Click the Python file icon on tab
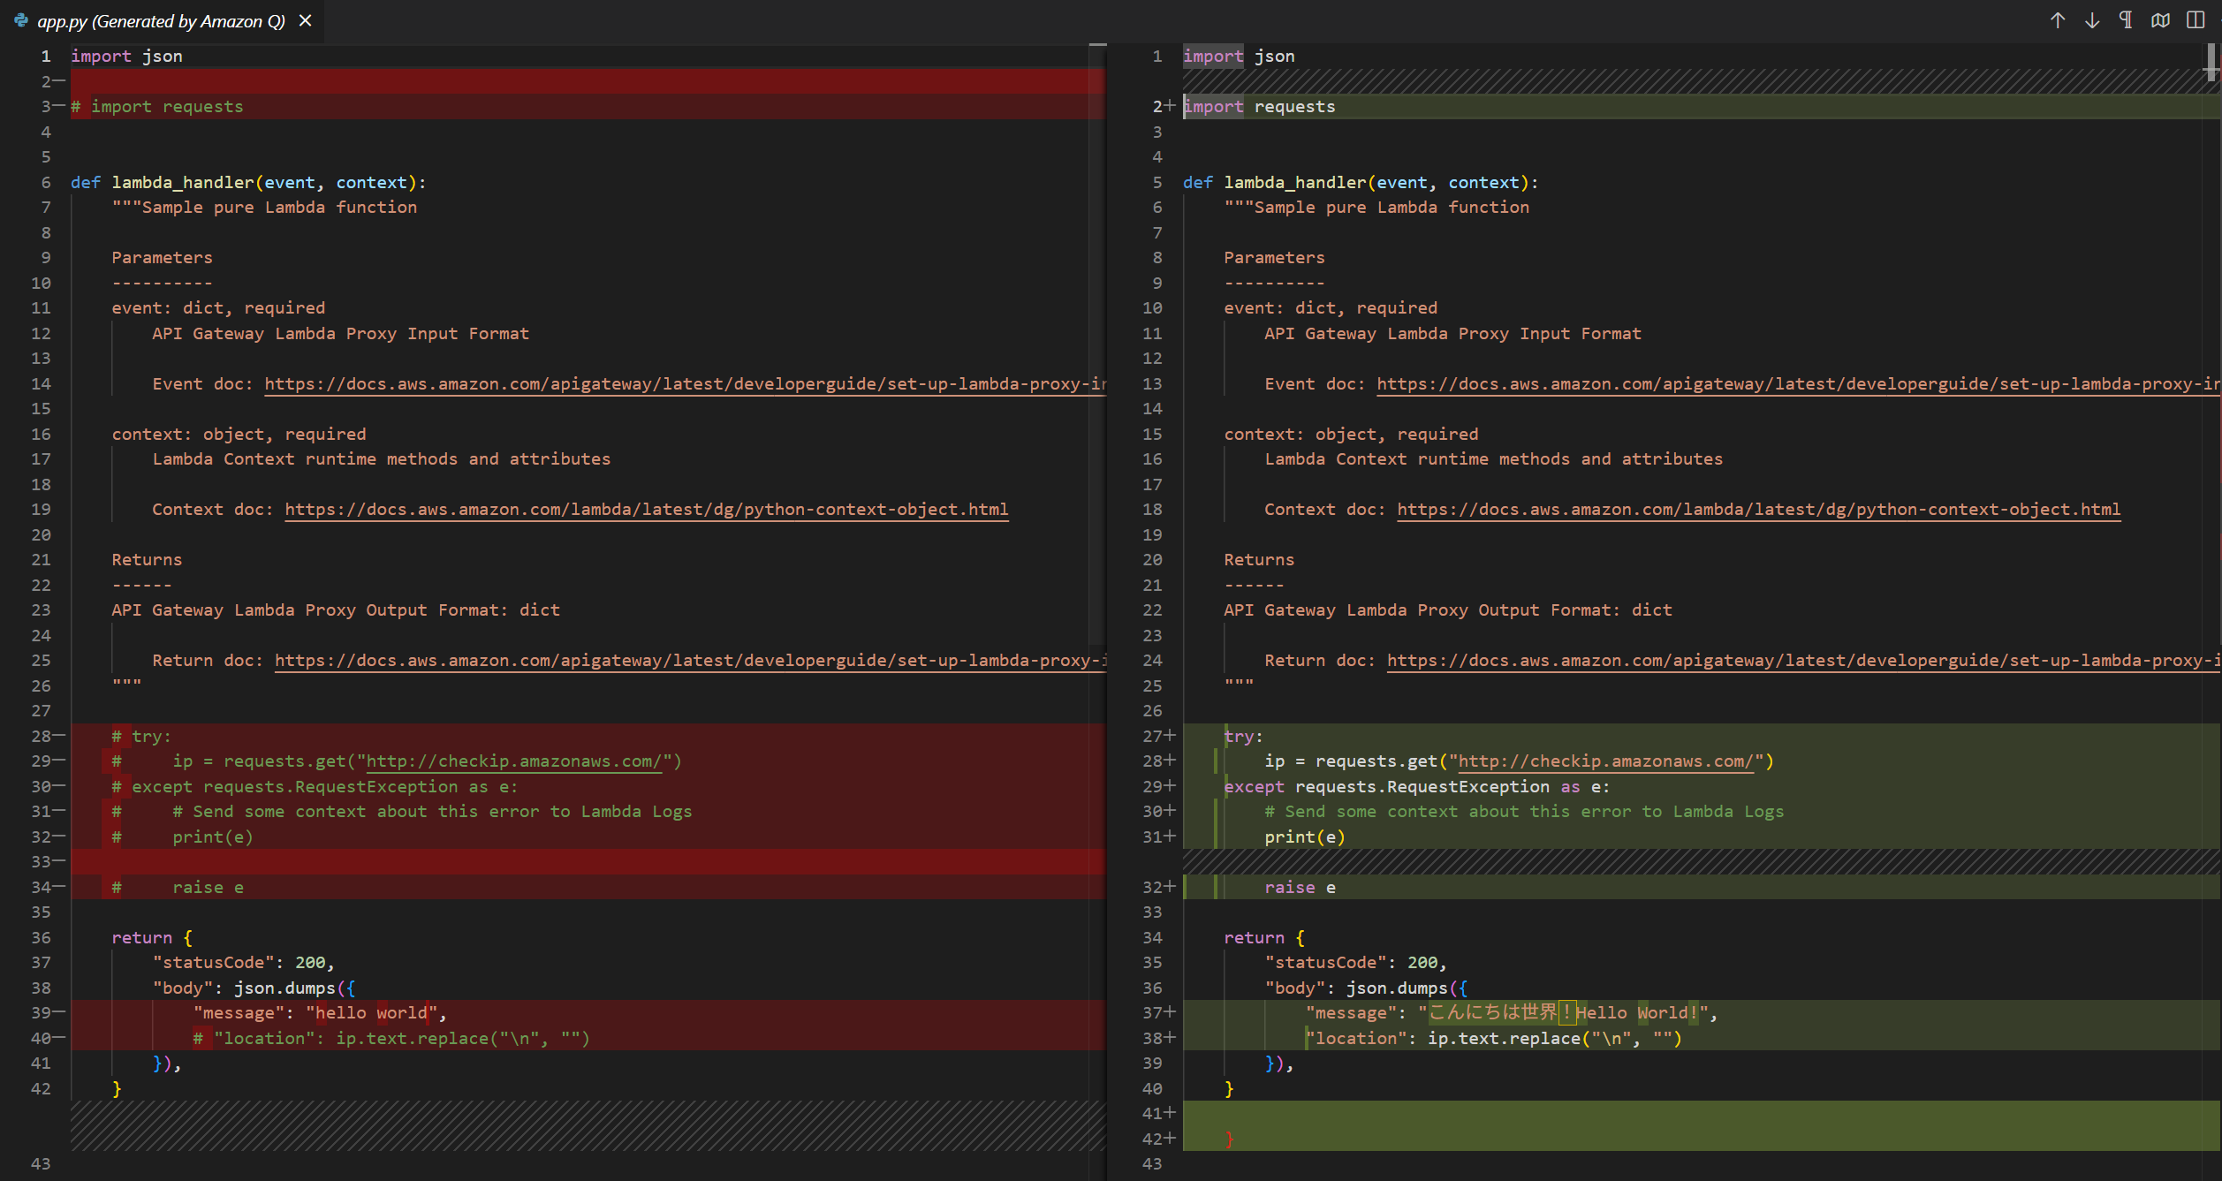 click(x=21, y=20)
